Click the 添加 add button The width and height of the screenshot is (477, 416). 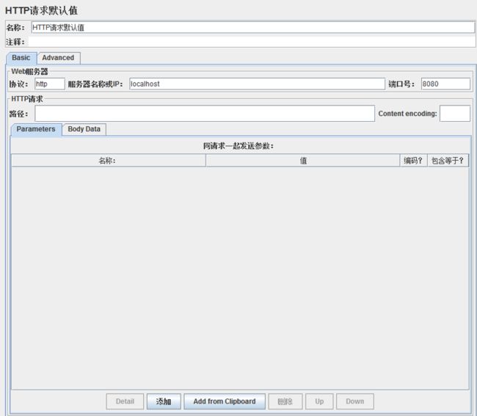164,401
